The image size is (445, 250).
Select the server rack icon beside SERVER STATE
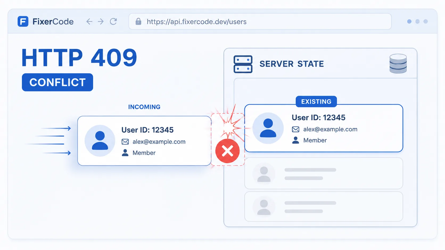(243, 64)
